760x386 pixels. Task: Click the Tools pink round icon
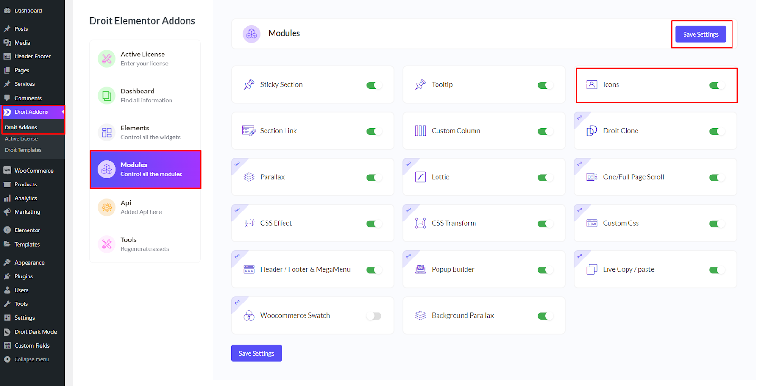pos(107,244)
